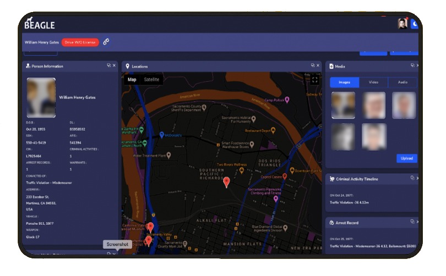Click the Screenshot tooltip button

click(x=117, y=244)
